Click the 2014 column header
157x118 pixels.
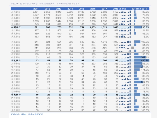(70, 9)
